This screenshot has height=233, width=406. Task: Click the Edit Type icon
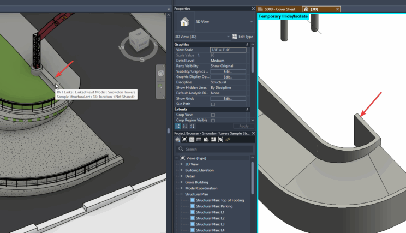[235, 37]
